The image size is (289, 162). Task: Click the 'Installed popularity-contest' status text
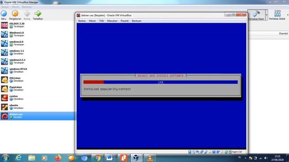point(107,89)
